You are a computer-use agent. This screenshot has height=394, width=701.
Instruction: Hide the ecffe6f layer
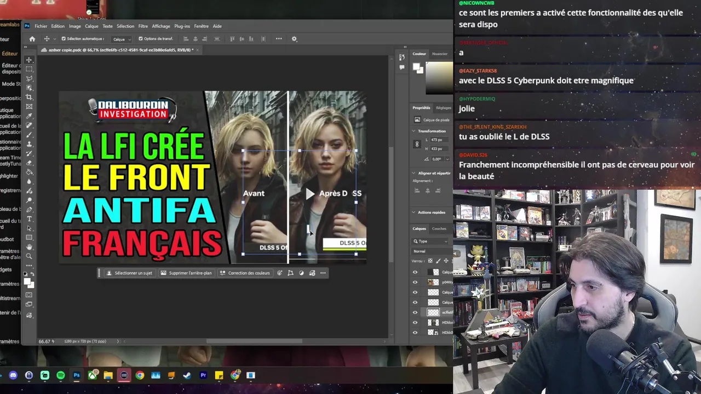point(415,312)
